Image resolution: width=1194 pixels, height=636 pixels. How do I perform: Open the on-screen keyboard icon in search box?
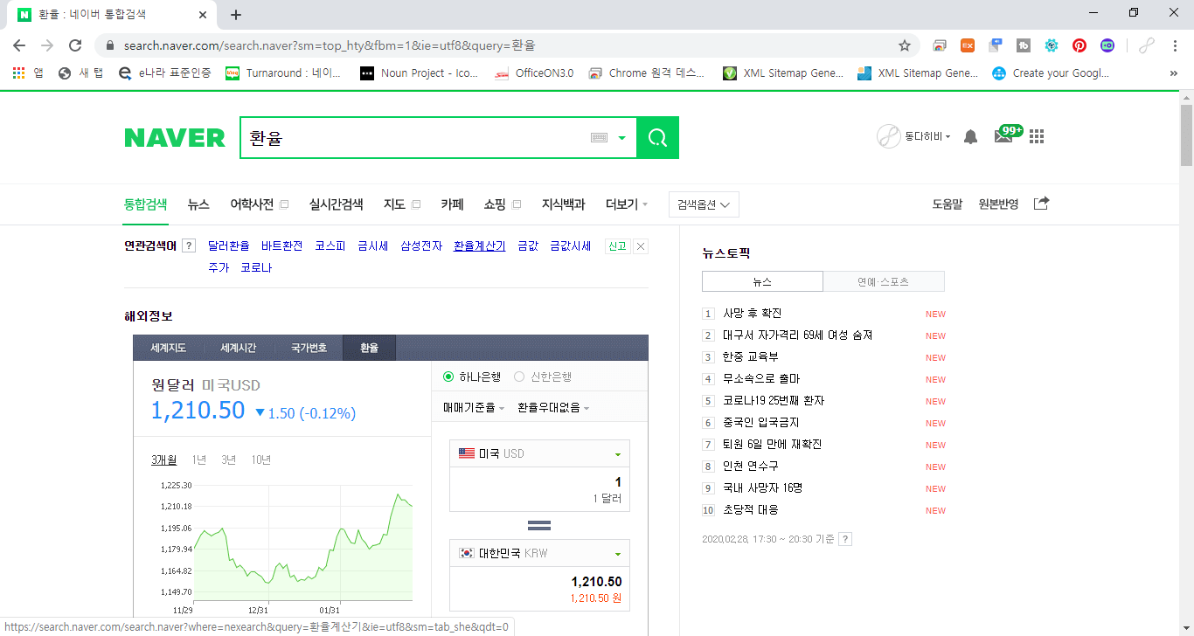(599, 138)
